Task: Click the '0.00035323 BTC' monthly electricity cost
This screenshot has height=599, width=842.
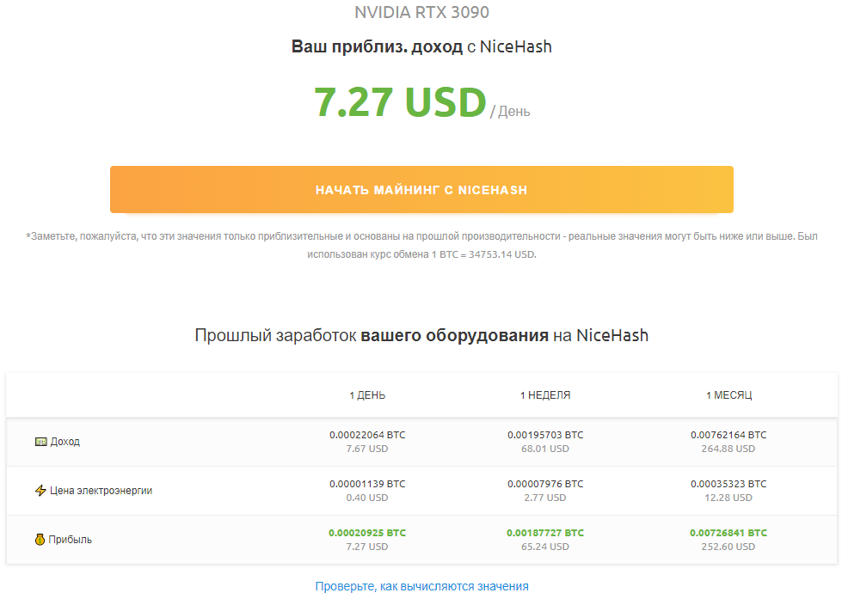Action: [728, 484]
